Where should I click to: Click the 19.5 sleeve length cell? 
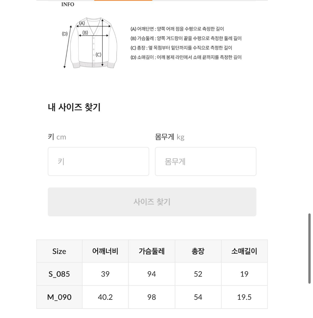point(244,297)
